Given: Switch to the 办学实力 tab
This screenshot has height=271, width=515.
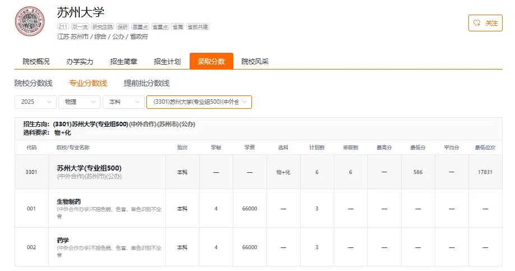Looking at the screenshot, I should (x=80, y=61).
